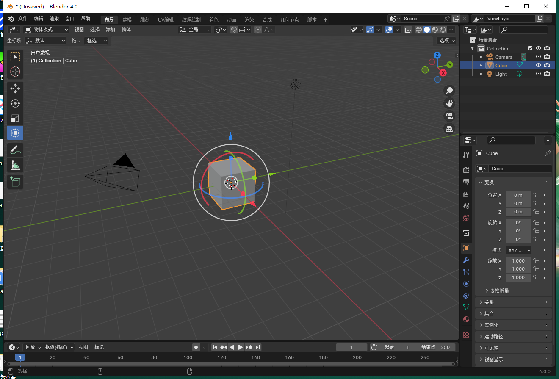Viewport: 559px width, 379px height.
Task: Open the File menu
Action: coord(22,19)
